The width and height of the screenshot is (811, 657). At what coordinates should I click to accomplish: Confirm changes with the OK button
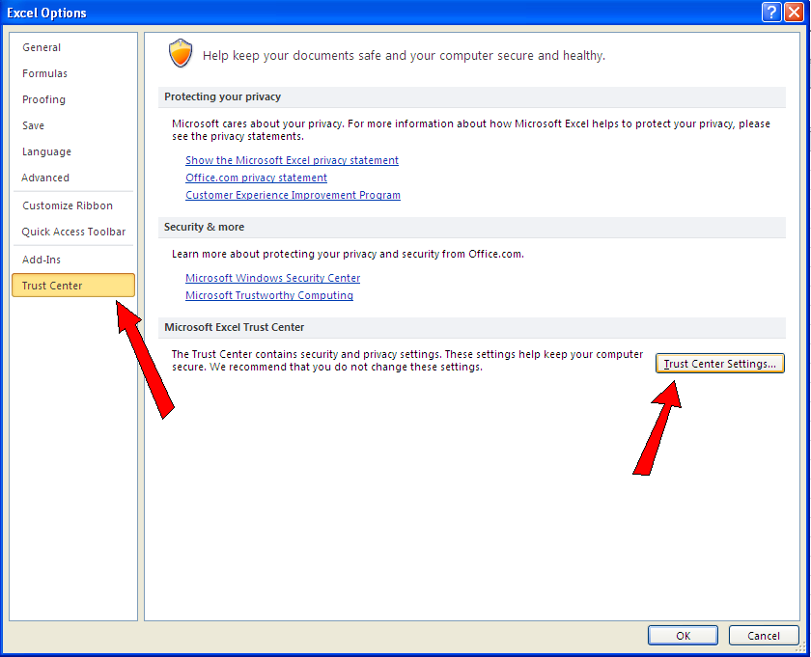pos(683,635)
